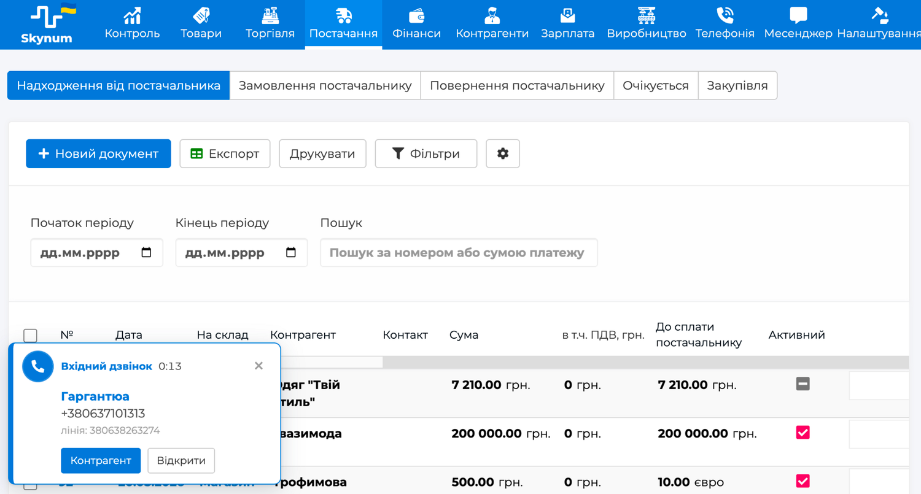
Task: Open the Закупівля tab
Action: pos(737,85)
